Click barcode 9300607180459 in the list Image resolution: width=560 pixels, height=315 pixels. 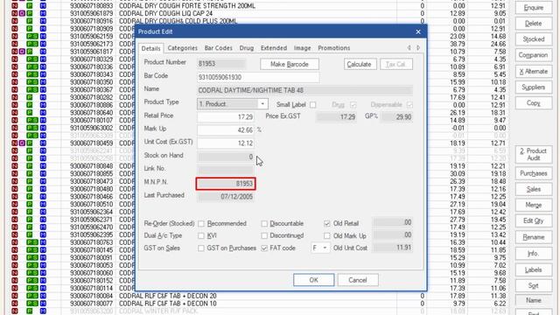pos(91,143)
